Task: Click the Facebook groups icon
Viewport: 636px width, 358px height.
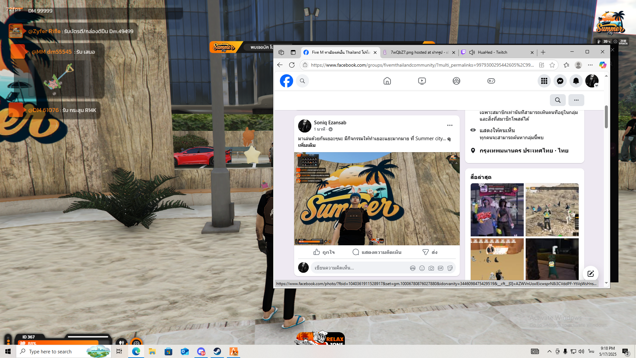Action: pos(456,81)
